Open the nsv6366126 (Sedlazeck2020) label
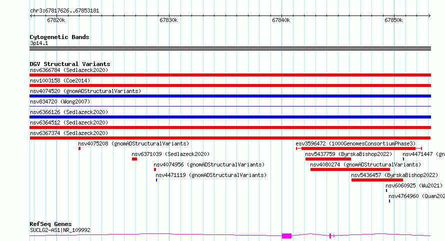 coord(69,112)
